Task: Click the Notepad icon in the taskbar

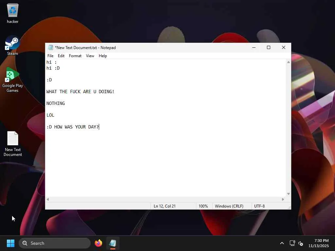Action: point(113,243)
